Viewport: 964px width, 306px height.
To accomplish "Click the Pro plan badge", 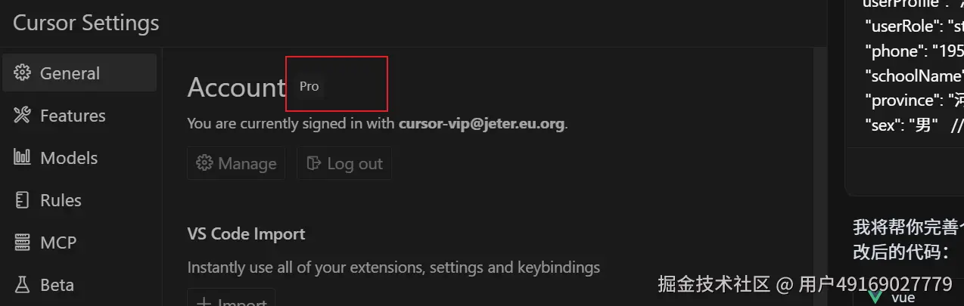I will (x=309, y=86).
